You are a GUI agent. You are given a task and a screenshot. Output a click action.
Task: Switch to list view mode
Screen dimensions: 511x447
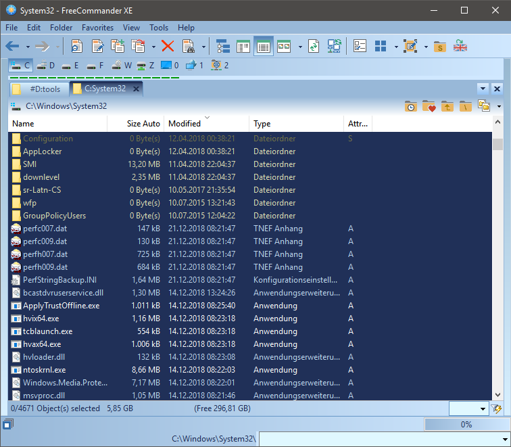point(243,46)
